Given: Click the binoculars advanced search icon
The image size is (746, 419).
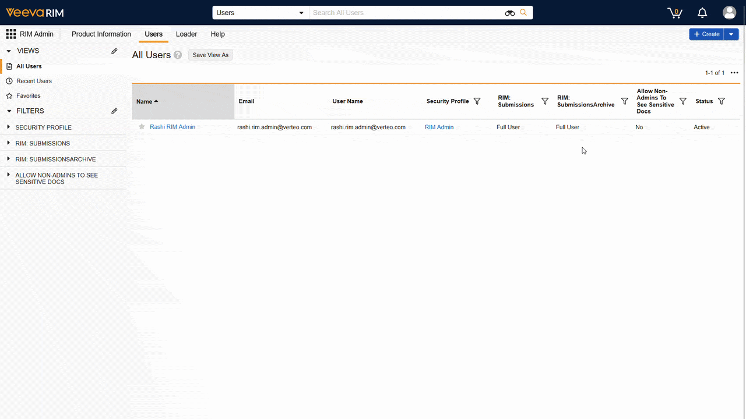Looking at the screenshot, I should 509,12.
